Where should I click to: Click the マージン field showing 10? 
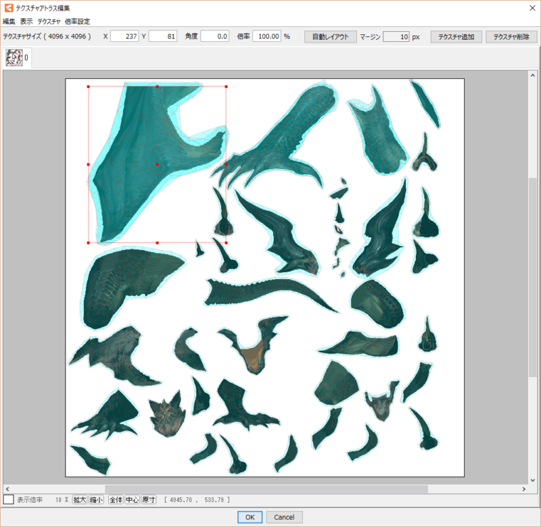396,36
